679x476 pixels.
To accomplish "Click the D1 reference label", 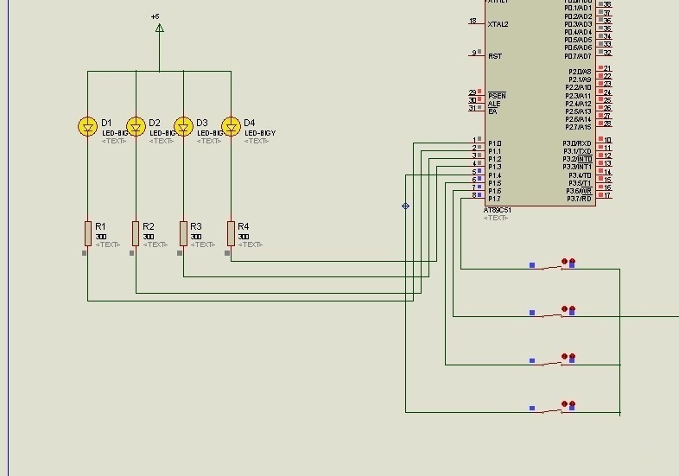I will 106,123.
